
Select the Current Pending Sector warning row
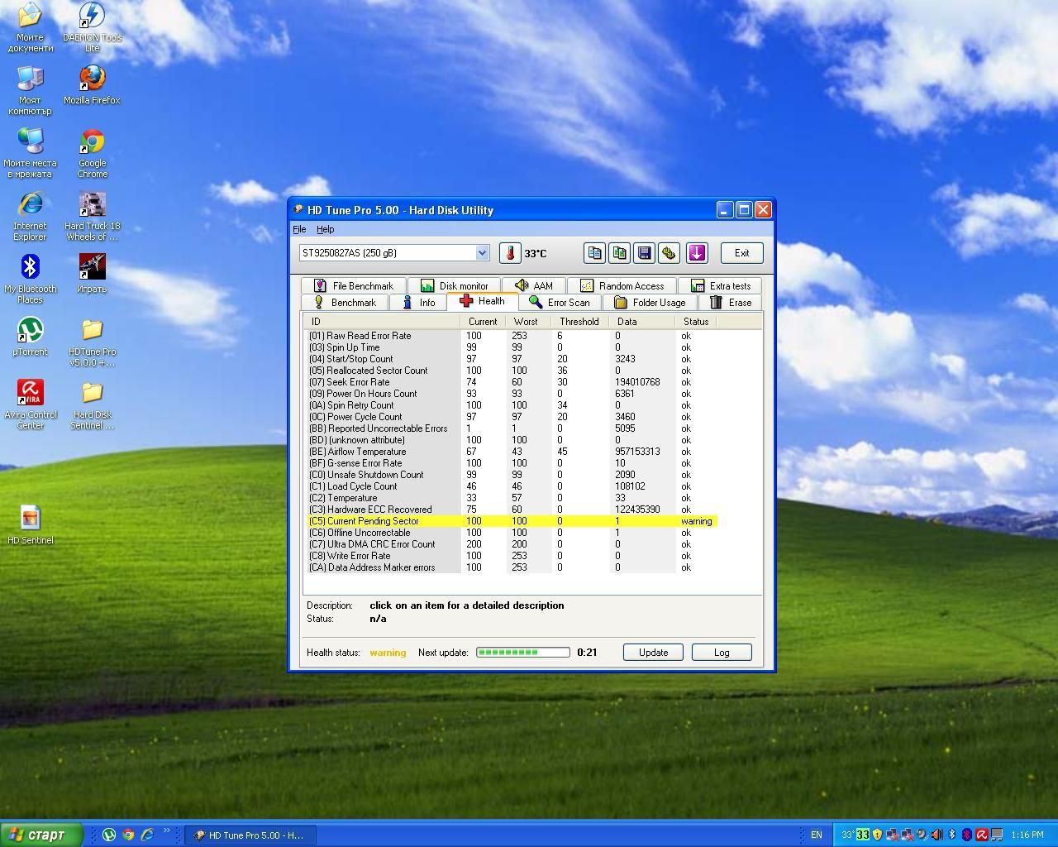tap(512, 521)
